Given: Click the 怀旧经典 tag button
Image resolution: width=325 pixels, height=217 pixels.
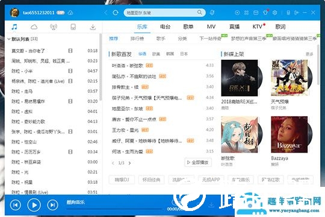Looking at the screenshot, I should point(151,180).
